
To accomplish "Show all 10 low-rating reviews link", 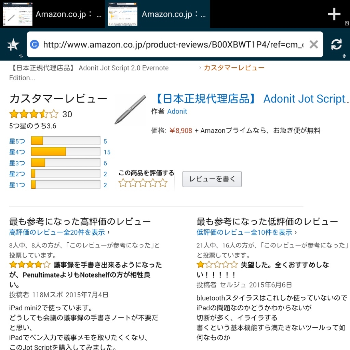I will tap(244, 232).
